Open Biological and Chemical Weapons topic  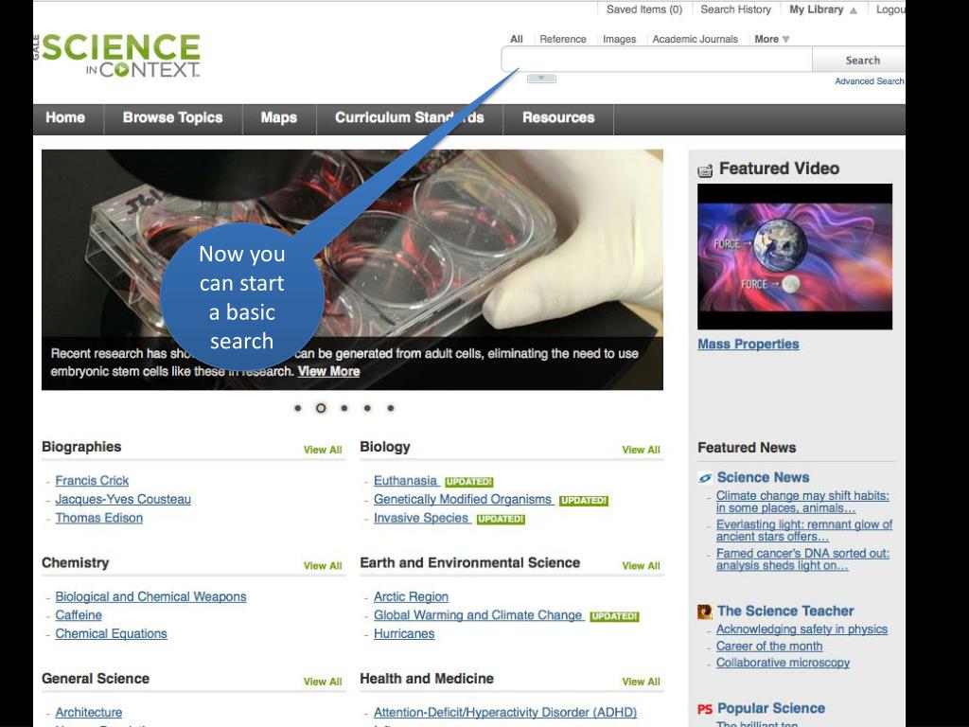150,596
